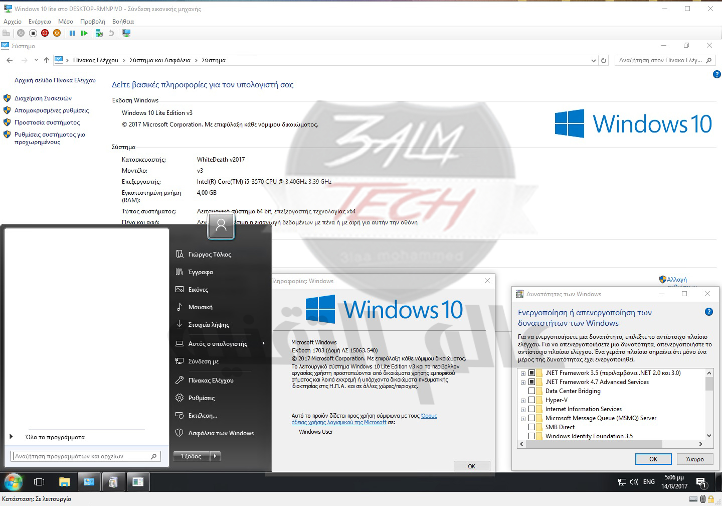Click Άκυρο in Windows Features dialog
Viewport: 722px width, 506px height.
click(x=694, y=459)
